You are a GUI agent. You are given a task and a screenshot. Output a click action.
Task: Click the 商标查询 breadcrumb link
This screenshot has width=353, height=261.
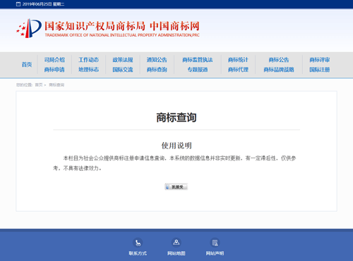(x=56, y=85)
